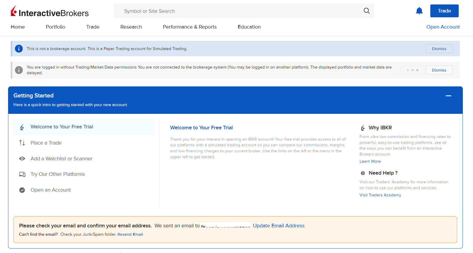Screen dimensions: 473x253
Task: Dismiss the paper trading account notice
Action: click(x=439, y=49)
